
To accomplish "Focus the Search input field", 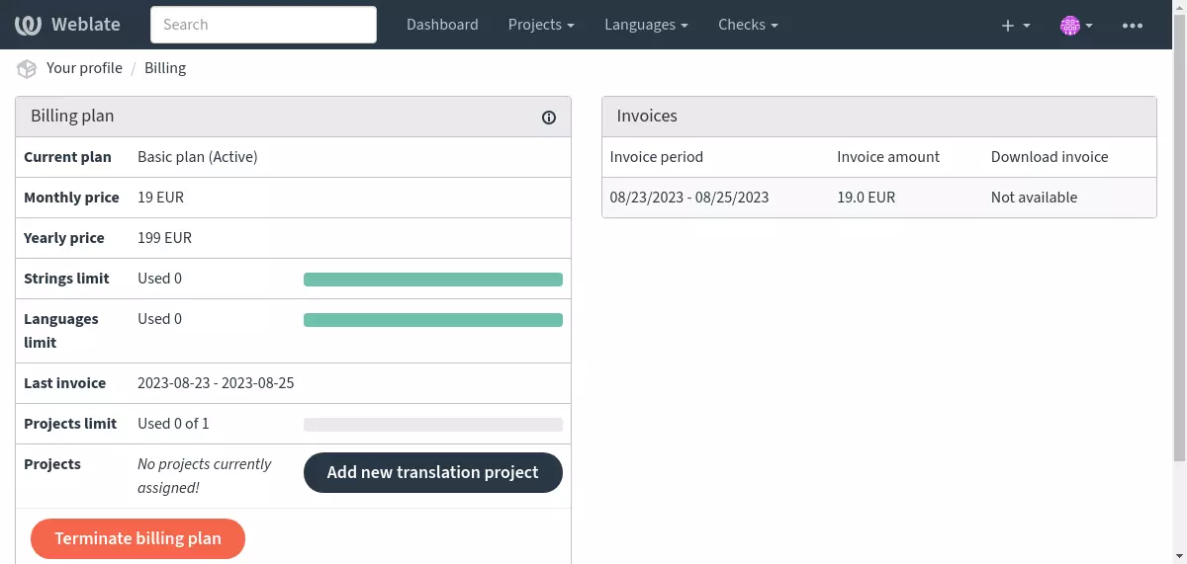I will (263, 25).
